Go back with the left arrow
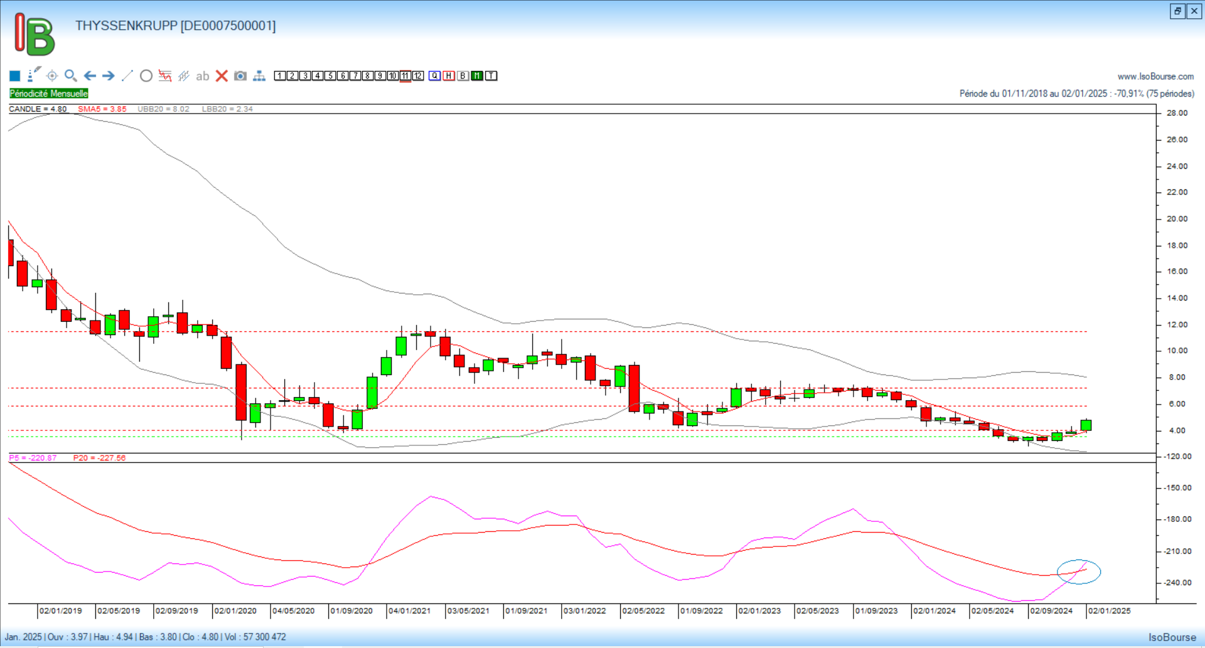The height and width of the screenshot is (648, 1205). tap(90, 76)
